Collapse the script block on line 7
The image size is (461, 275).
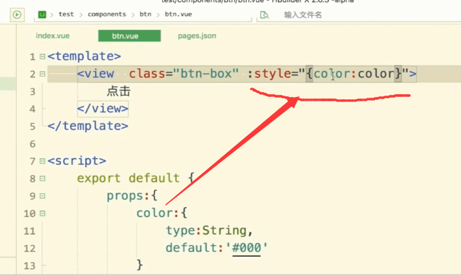[x=42, y=161]
